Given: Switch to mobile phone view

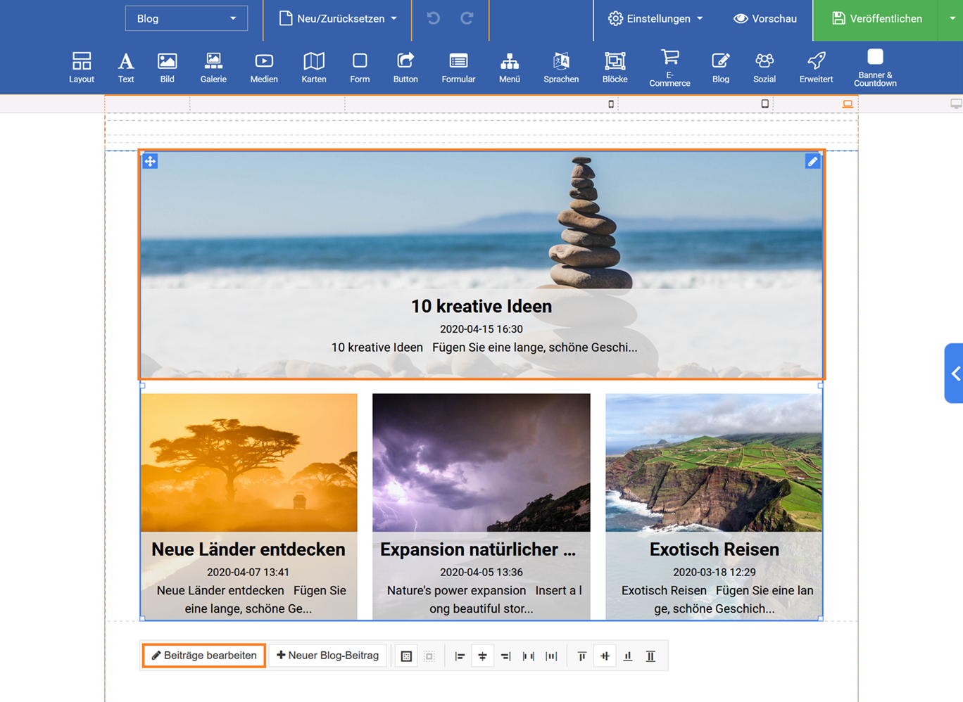Looking at the screenshot, I should tap(611, 104).
